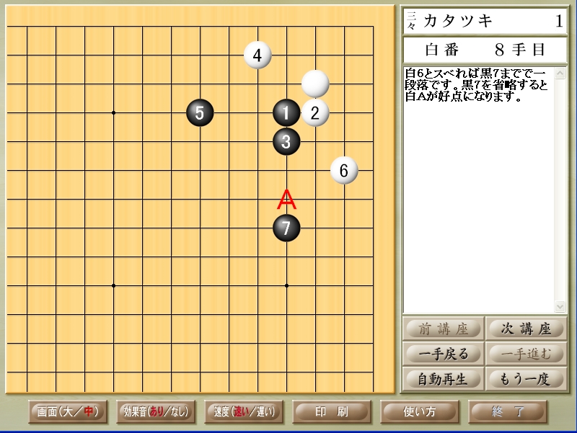Toggle playback speed 速度(速い/遅い)
Screen dimensions: 577x433
[x=244, y=411]
